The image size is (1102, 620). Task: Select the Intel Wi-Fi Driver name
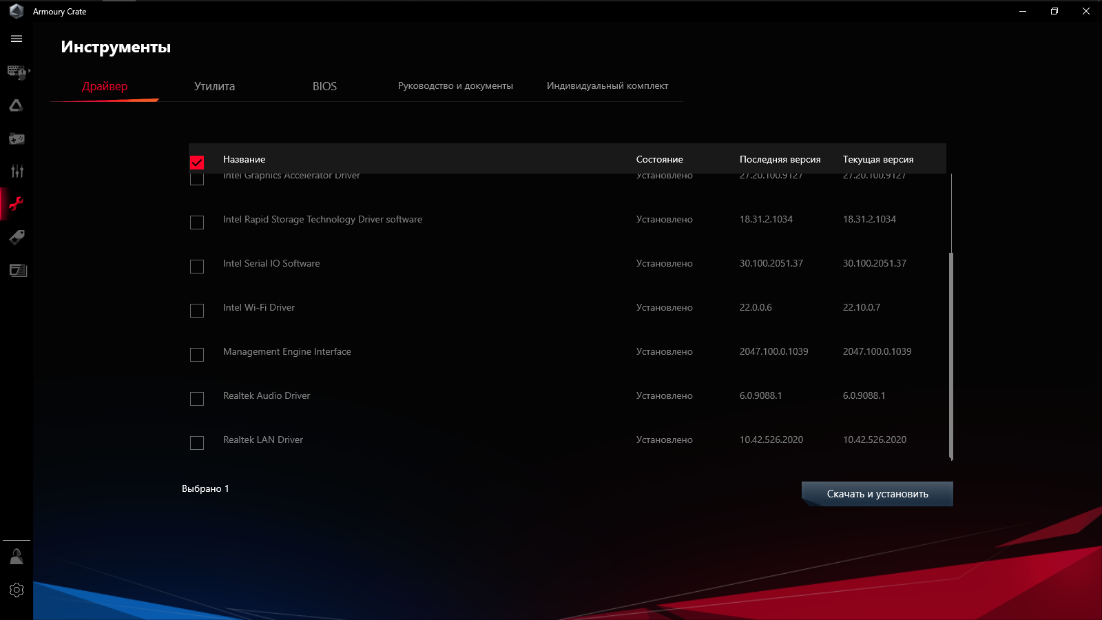259,307
